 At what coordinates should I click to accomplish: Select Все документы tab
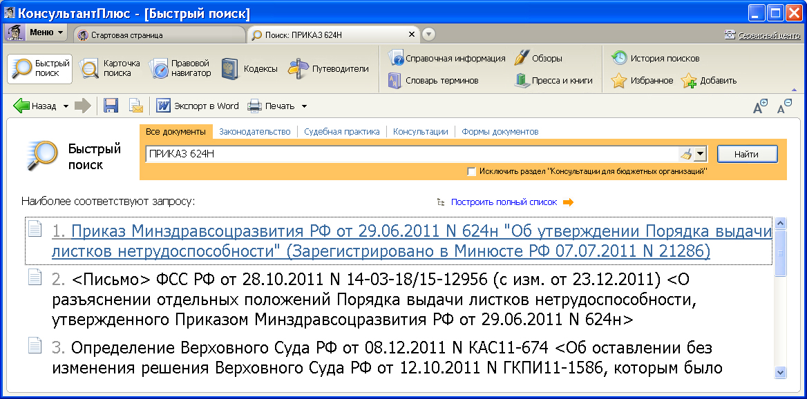[x=175, y=132]
